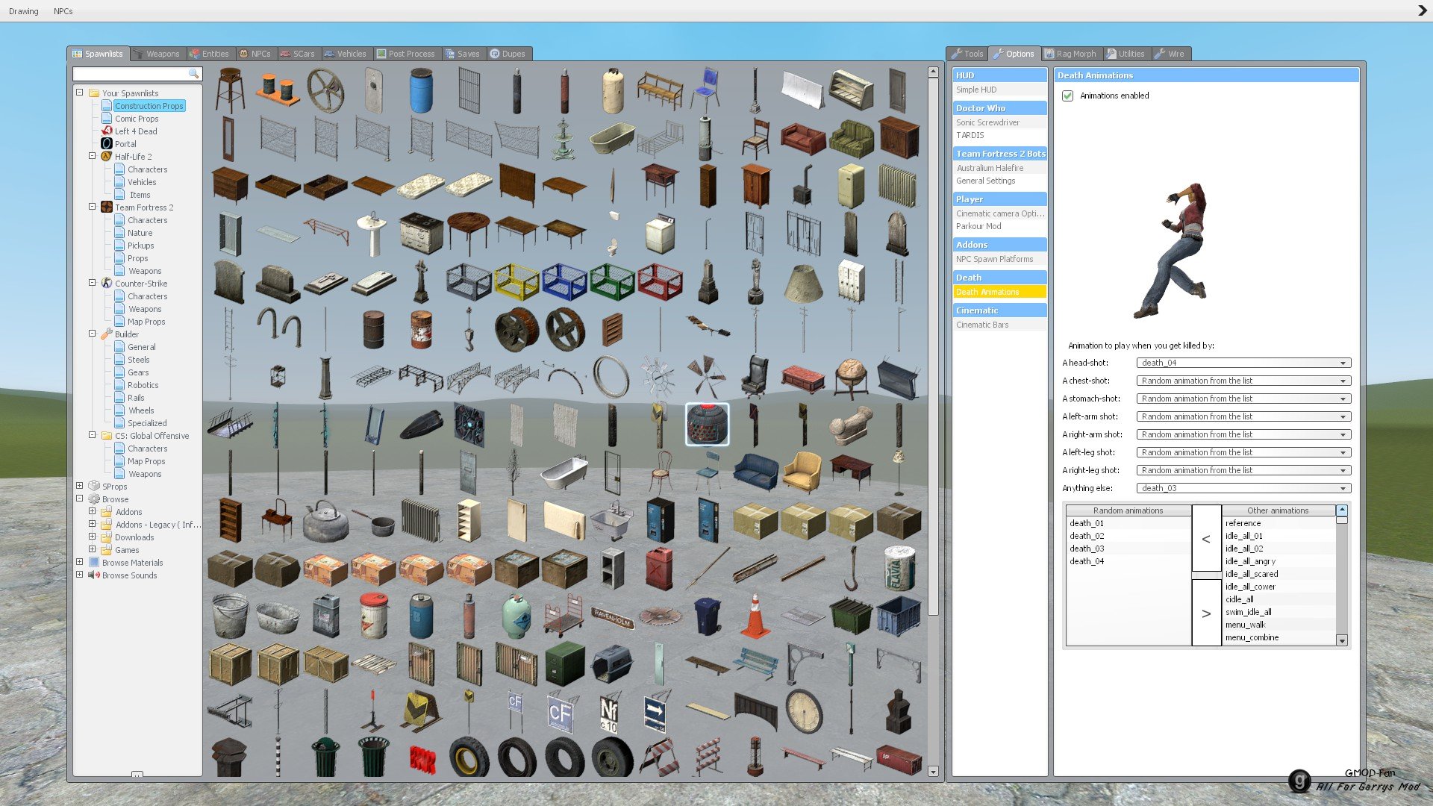Open the Drawing menu

[x=24, y=11]
